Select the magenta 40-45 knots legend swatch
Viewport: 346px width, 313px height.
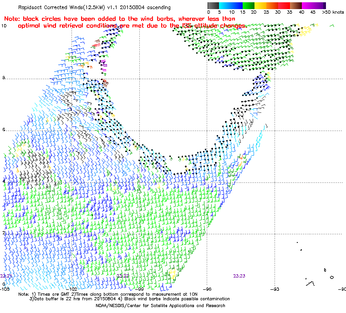click(x=308, y=5)
